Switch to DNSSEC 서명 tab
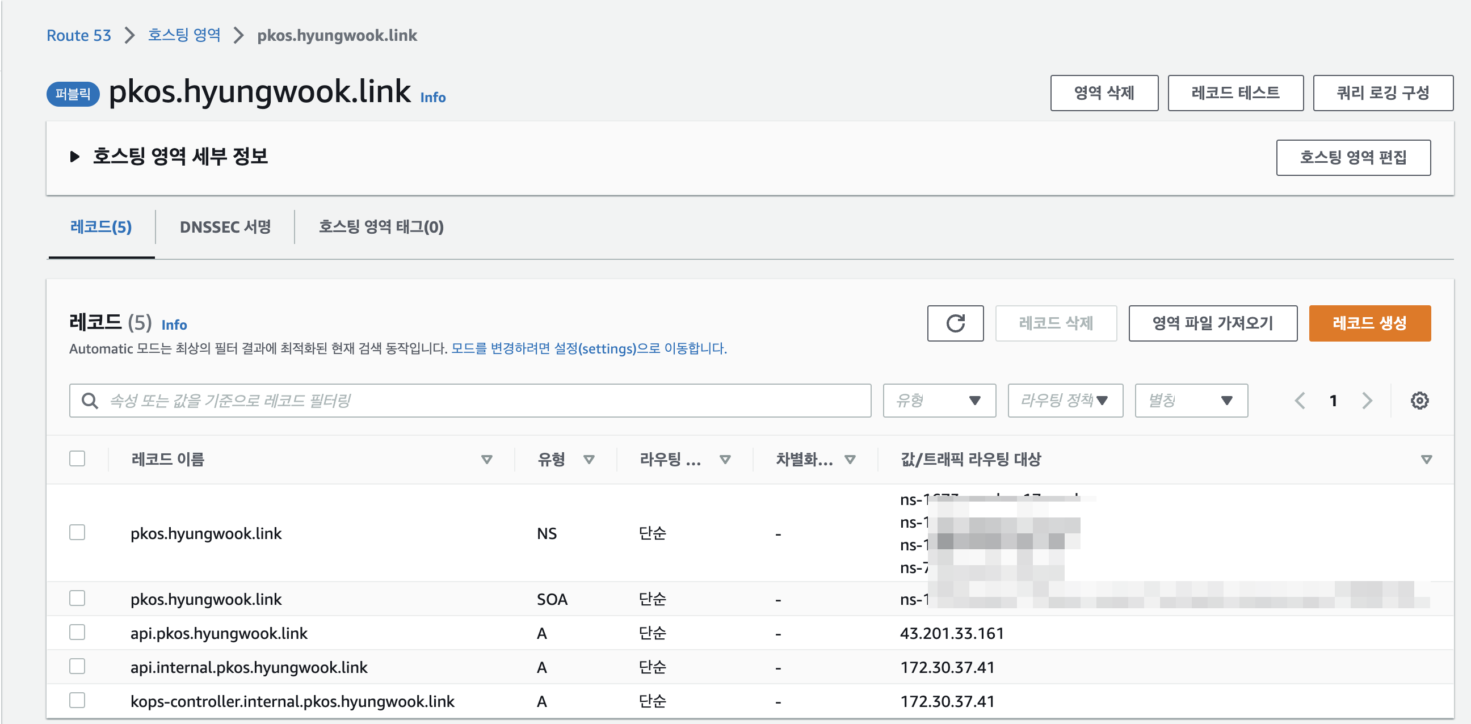 click(x=225, y=228)
